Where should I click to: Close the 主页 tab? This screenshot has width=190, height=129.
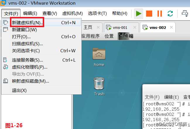tap(98, 27)
